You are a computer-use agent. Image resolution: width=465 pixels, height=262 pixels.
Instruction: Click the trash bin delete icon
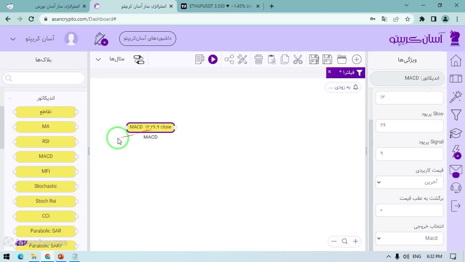(259, 59)
